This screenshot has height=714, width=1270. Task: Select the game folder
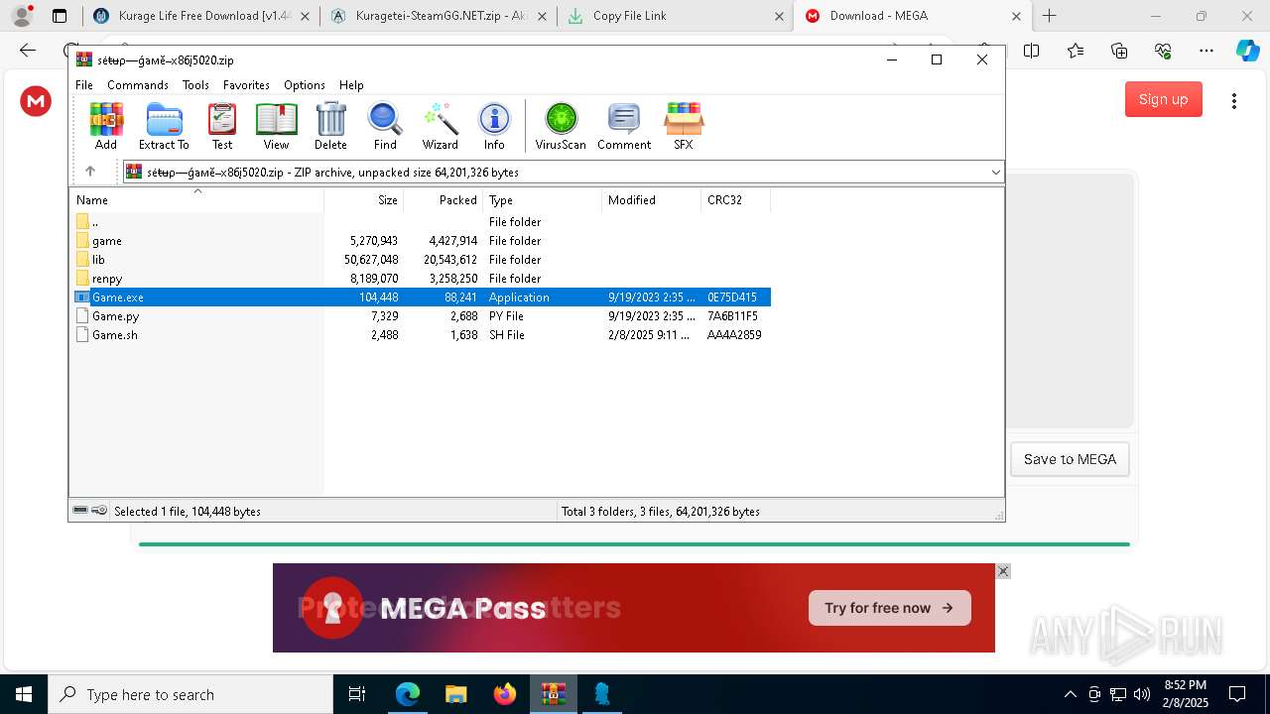point(420,241)
